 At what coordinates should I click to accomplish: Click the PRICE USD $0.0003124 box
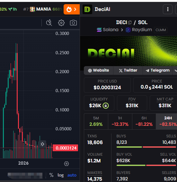click(x=107, y=85)
